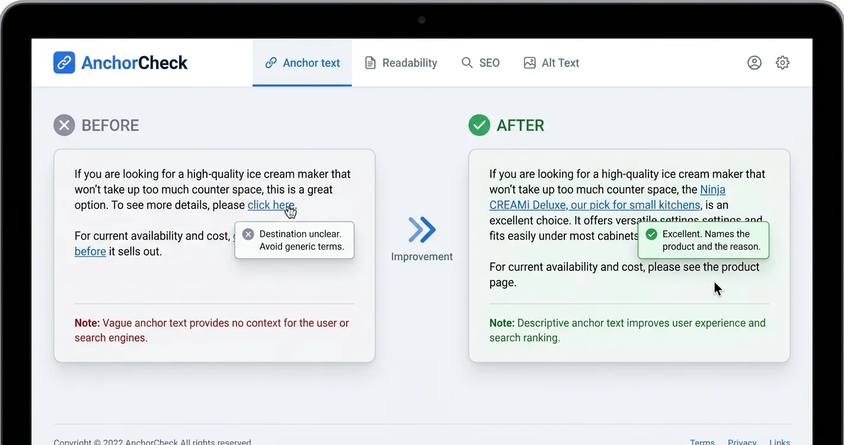Click the gray X icon next to BEFORE
This screenshot has width=844, height=445.
(64, 125)
